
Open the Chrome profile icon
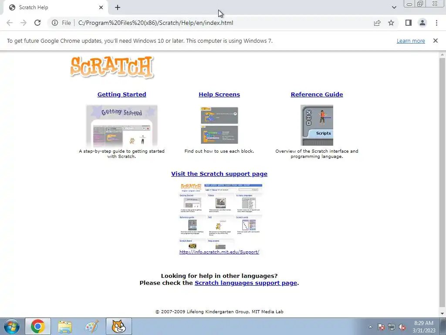coord(422,23)
